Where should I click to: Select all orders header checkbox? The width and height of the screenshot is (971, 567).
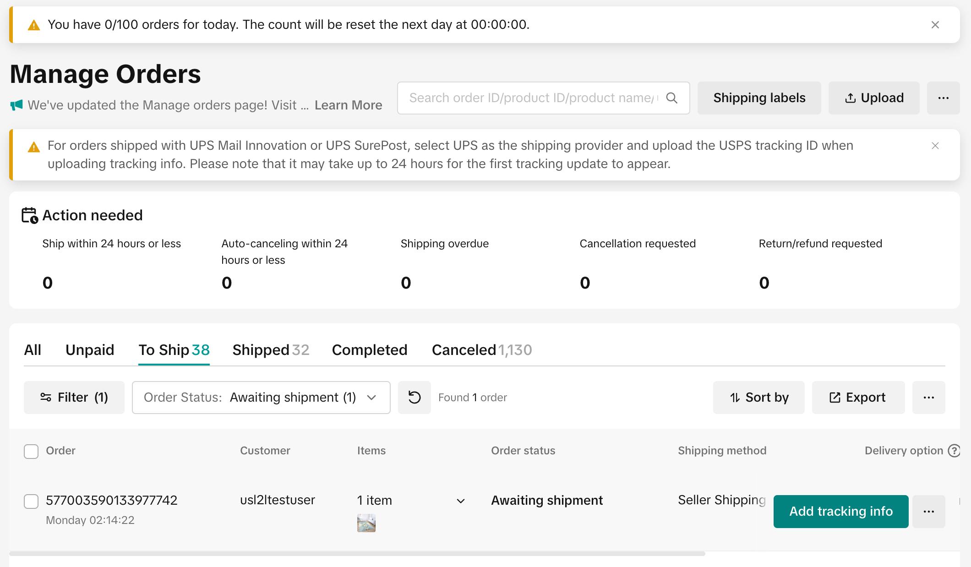(31, 451)
